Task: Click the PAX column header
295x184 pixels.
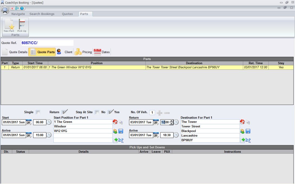Action: click(x=167, y=152)
